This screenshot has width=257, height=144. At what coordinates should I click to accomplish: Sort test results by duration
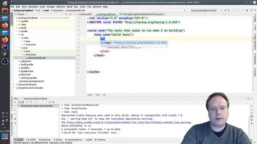31,102
